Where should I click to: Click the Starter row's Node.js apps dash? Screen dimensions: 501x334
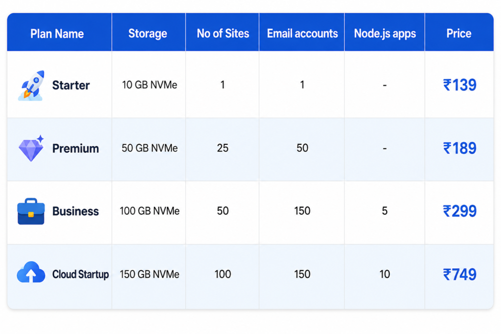point(385,86)
